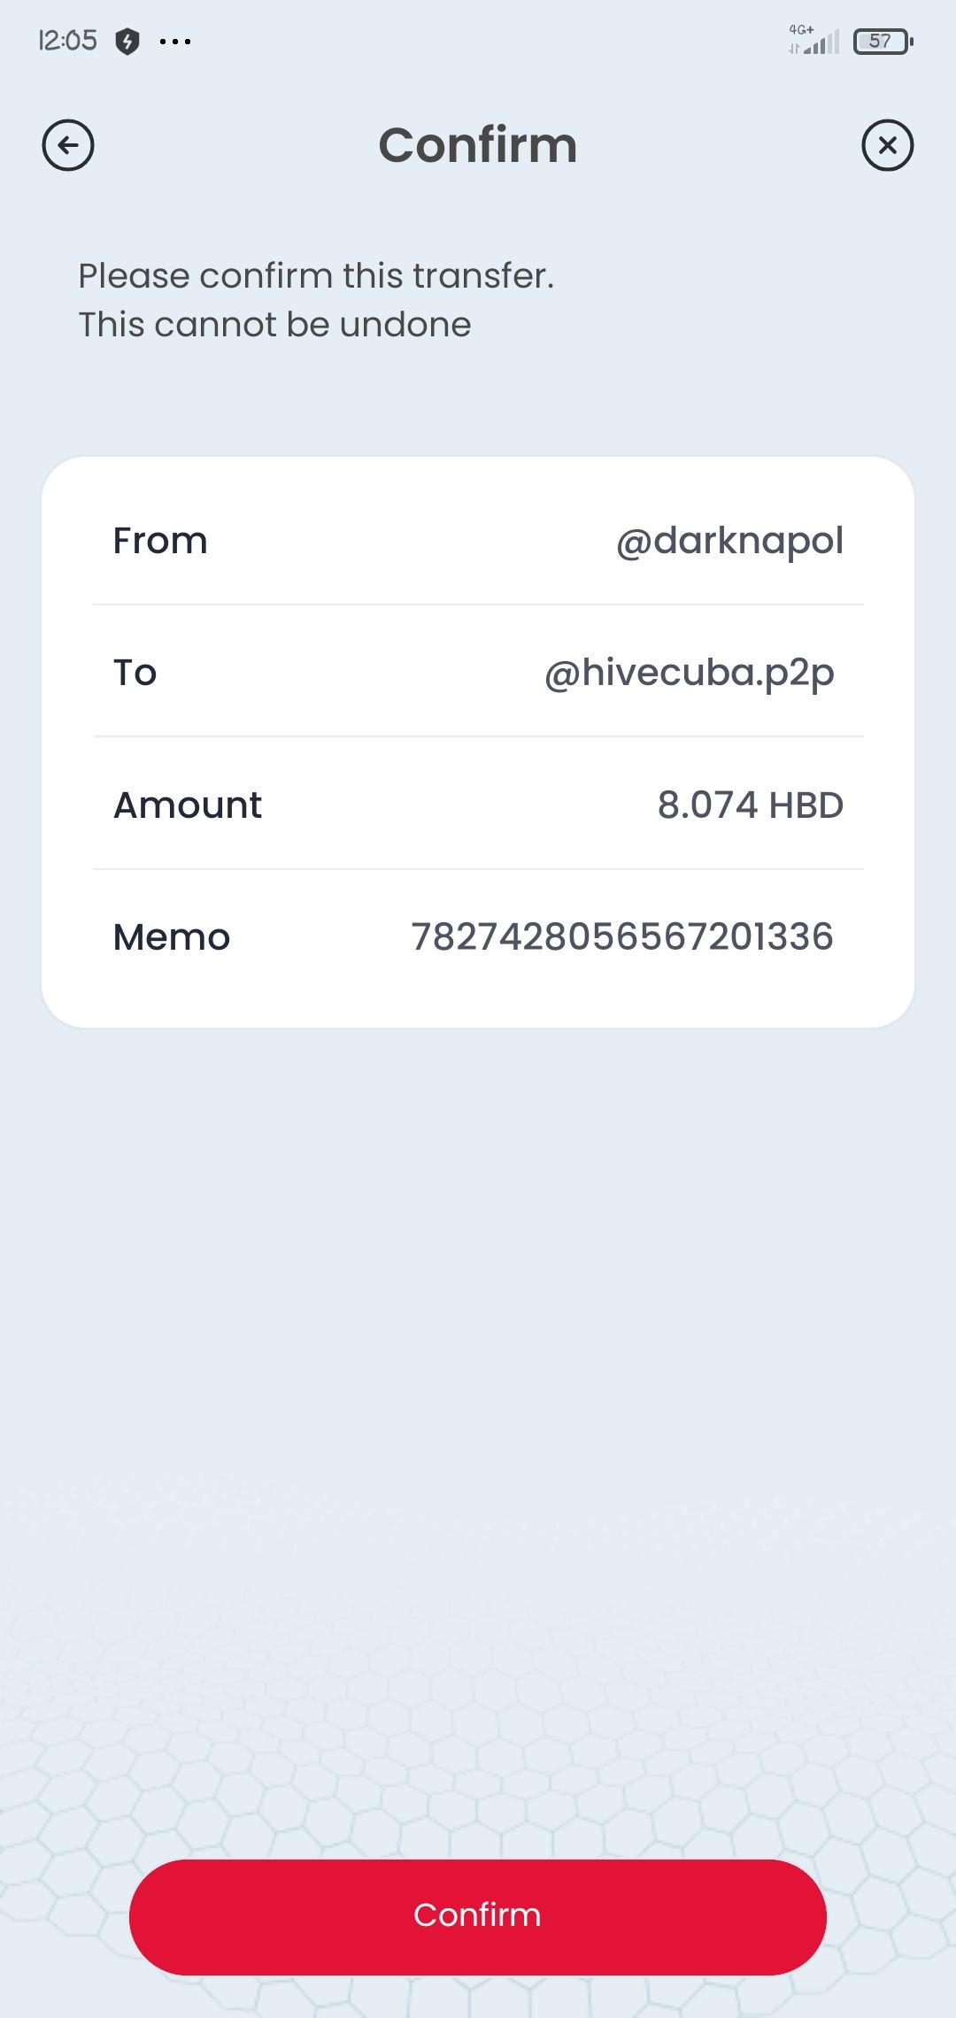Tap the red Confirm button
Screen dimensions: 956x2018
tap(478, 1917)
